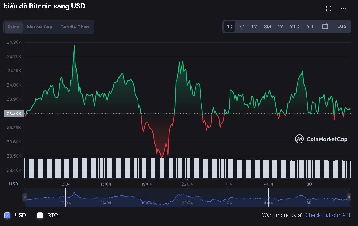Click the left range slider handle

pos(25,197)
